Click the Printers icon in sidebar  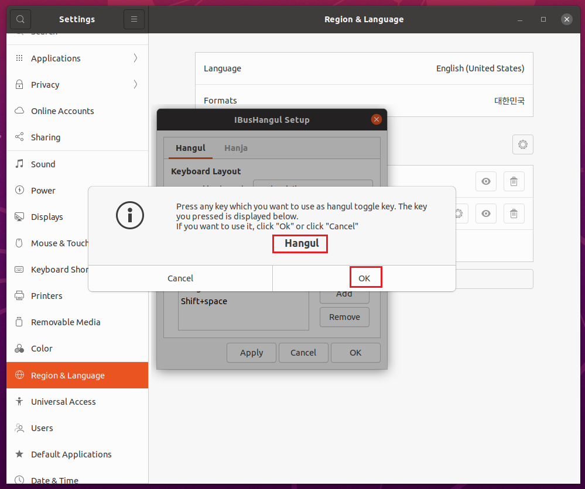tap(19, 295)
